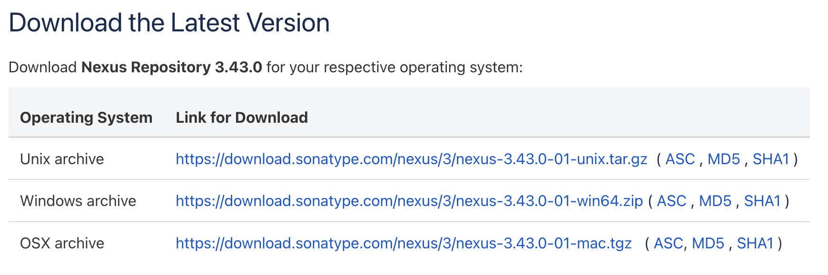
Task: Click the SHA1 link for Unix archive
Action: tap(770, 159)
